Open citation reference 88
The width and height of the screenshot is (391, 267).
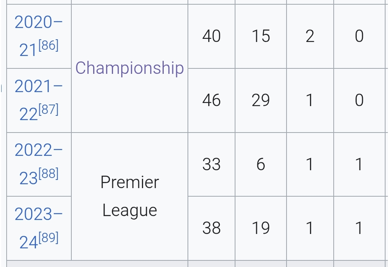[49, 173]
